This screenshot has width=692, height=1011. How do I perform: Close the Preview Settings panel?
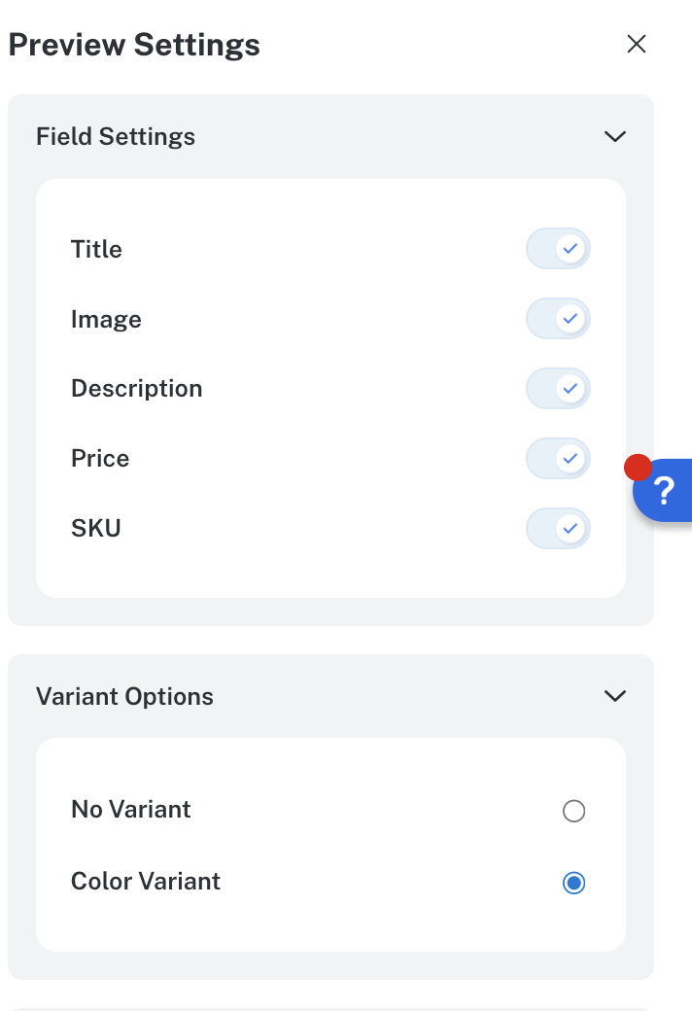tap(637, 44)
